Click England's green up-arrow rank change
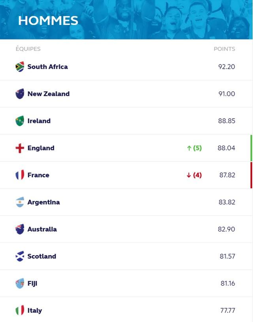253x322 pixels. (x=194, y=148)
